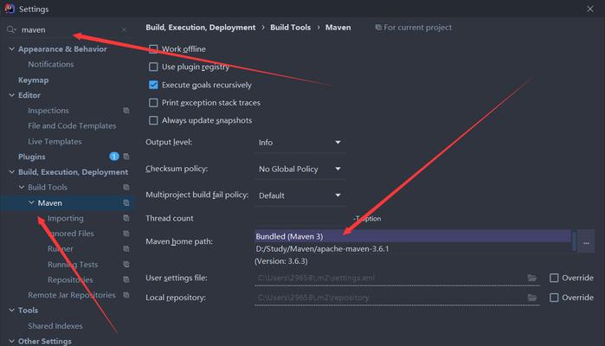
Task: Open Shared Indexes under Tools
Action: (55, 326)
